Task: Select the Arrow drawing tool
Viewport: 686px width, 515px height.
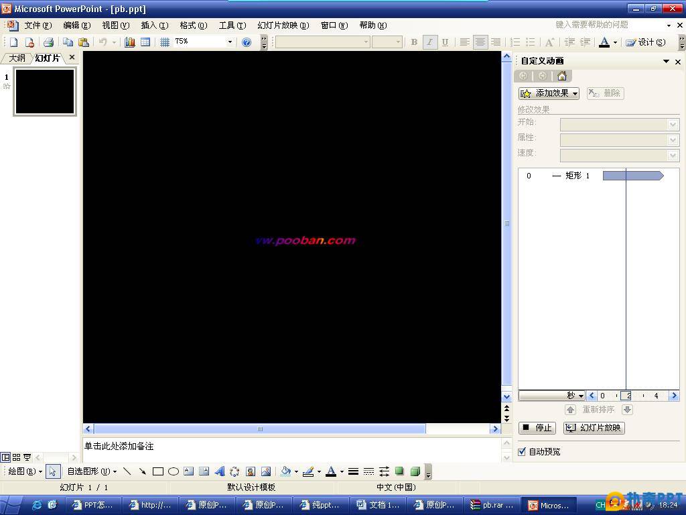Action: pyautogui.click(x=142, y=471)
